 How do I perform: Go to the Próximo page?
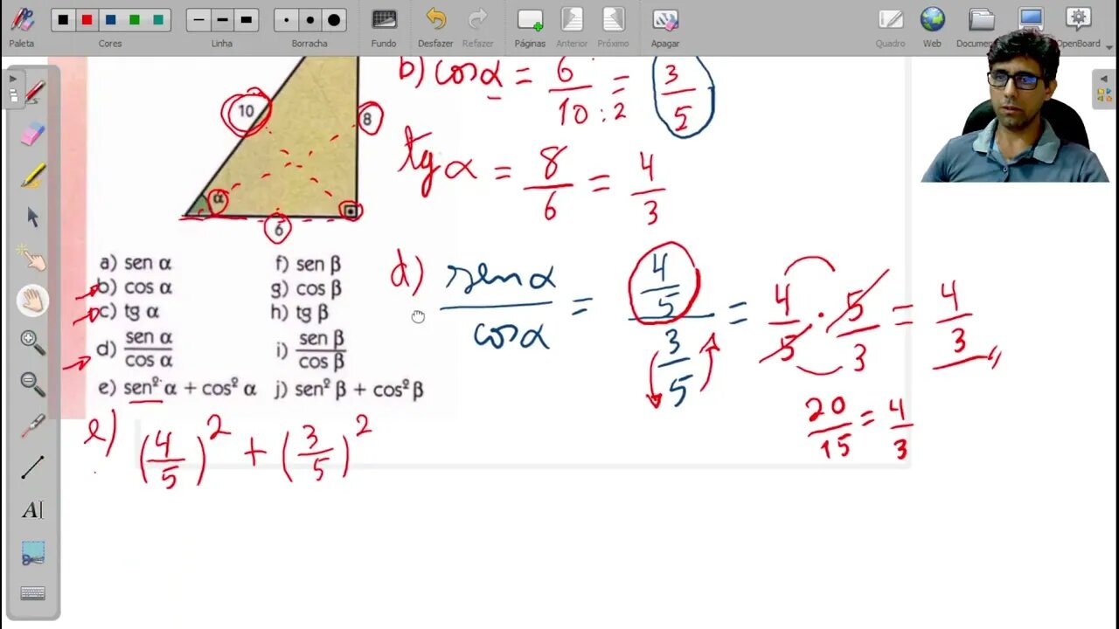click(613, 26)
